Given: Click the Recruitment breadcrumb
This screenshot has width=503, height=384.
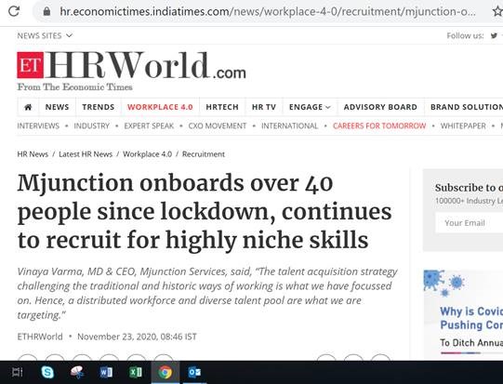Looking at the screenshot, I should [x=204, y=154].
